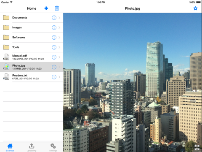Switch to the Settings tab
Viewport: 202px width, 152px height.
click(x=53, y=147)
